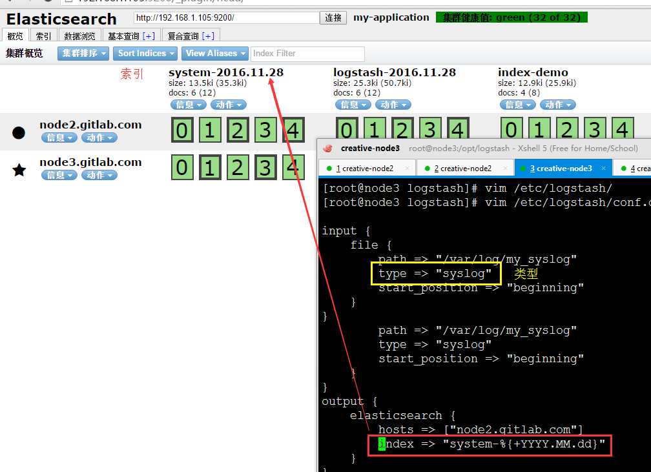Open the View Aliases dropdown
Viewport: 651px width, 472px height.
coord(214,54)
